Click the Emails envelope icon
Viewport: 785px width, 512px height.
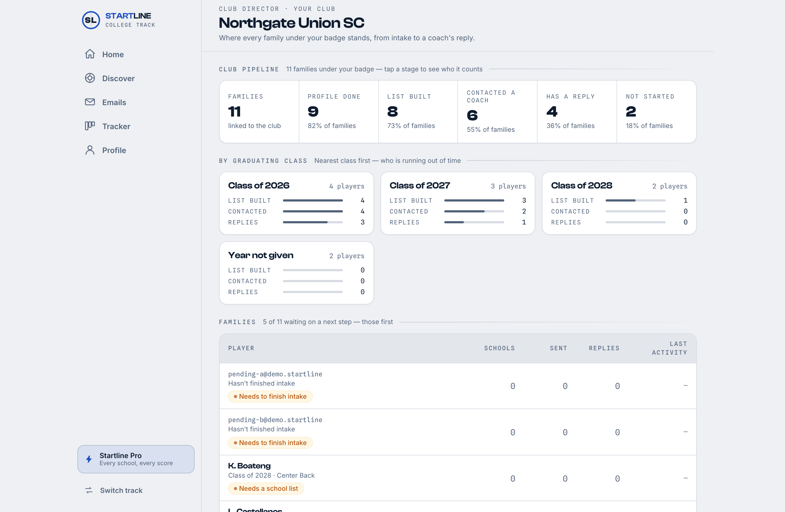[90, 102]
